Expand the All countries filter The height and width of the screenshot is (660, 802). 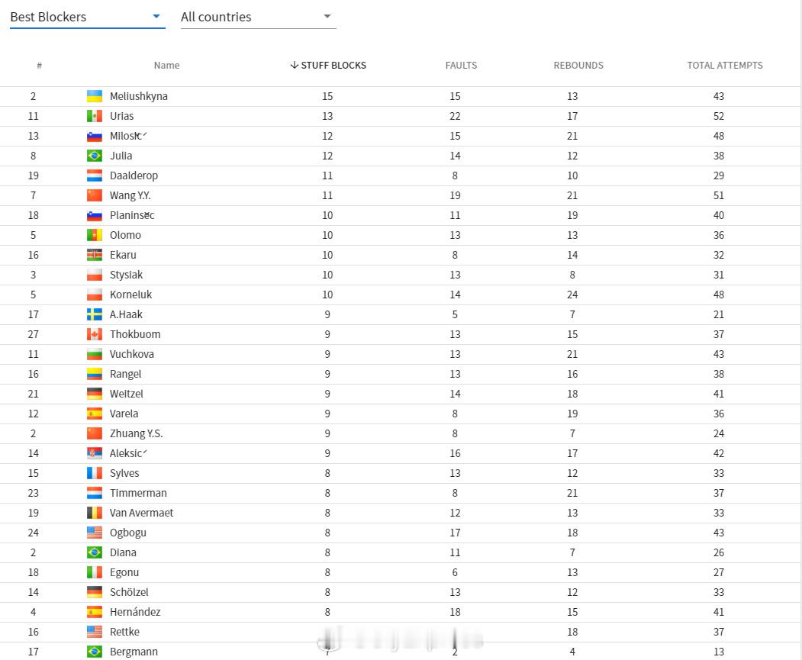pyautogui.click(x=258, y=17)
